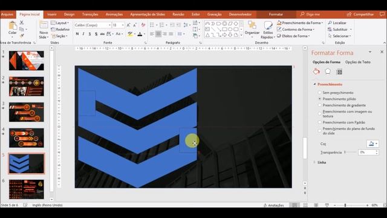The width and height of the screenshot is (387, 218).
Task: Click the zoom slider handle in status bar
Action: click(x=345, y=205)
